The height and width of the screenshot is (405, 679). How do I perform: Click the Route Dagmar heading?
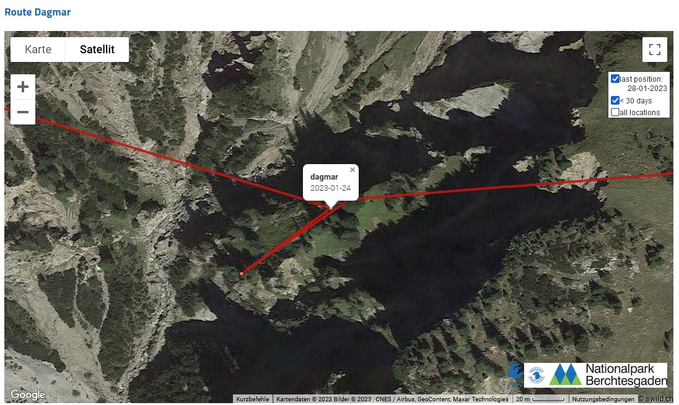tap(38, 12)
